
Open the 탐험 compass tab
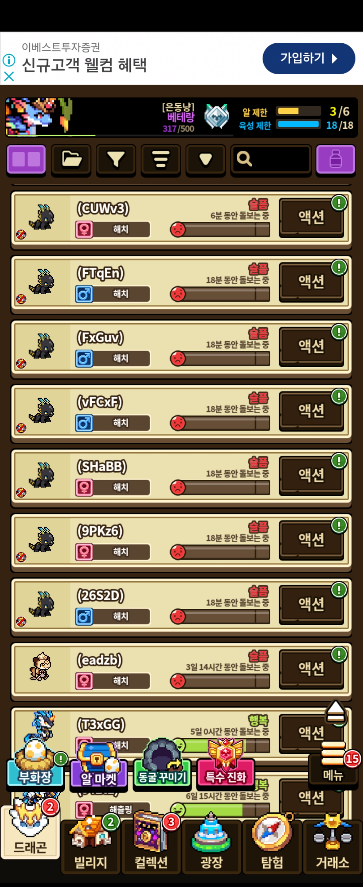tap(272, 845)
